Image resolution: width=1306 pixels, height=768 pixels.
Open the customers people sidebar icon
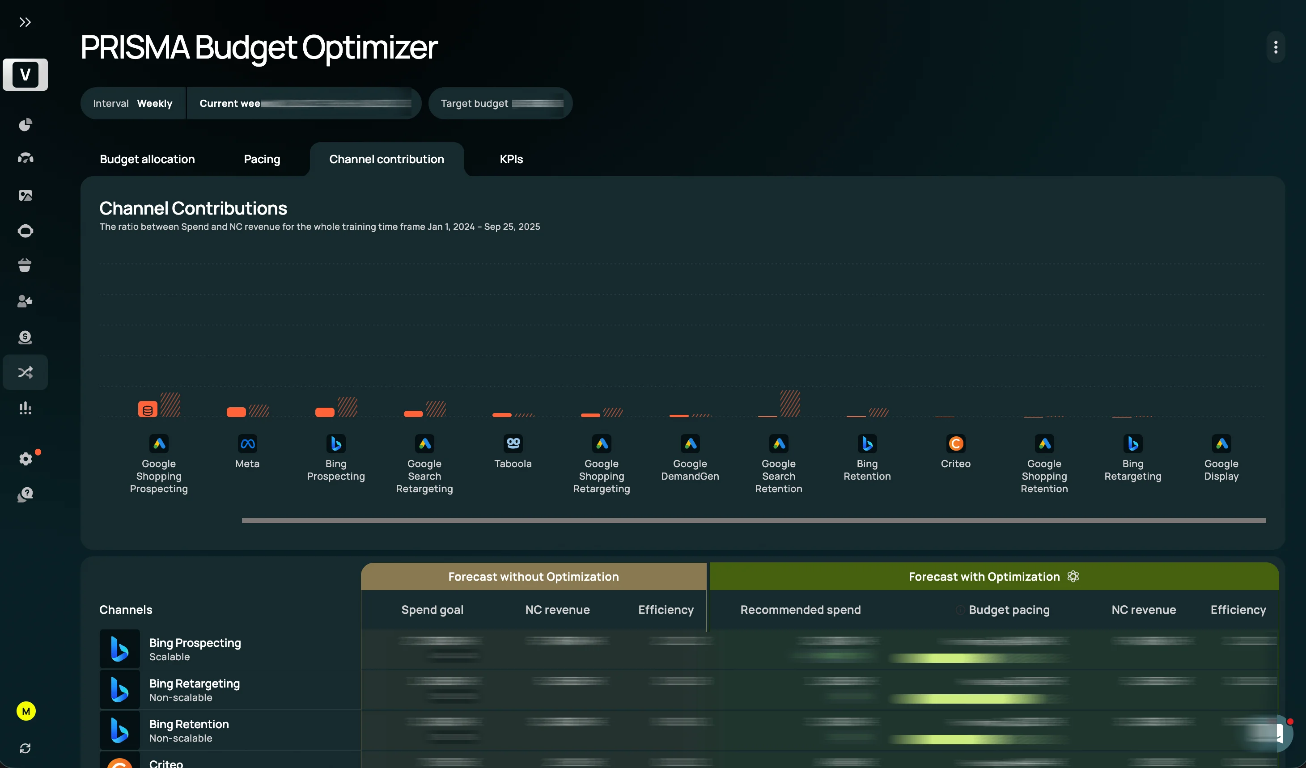(x=25, y=301)
